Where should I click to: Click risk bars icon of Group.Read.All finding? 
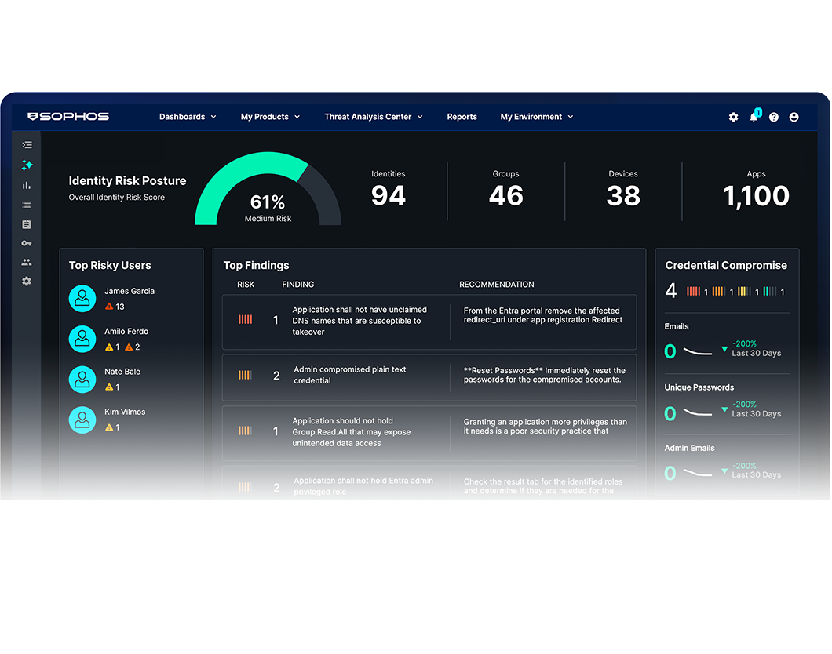click(245, 431)
